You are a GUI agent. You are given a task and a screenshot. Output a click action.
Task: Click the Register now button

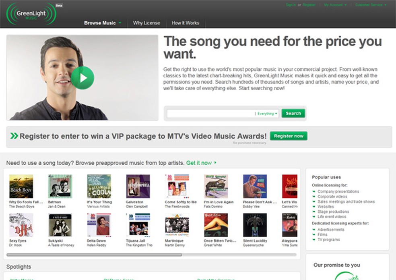tap(289, 136)
